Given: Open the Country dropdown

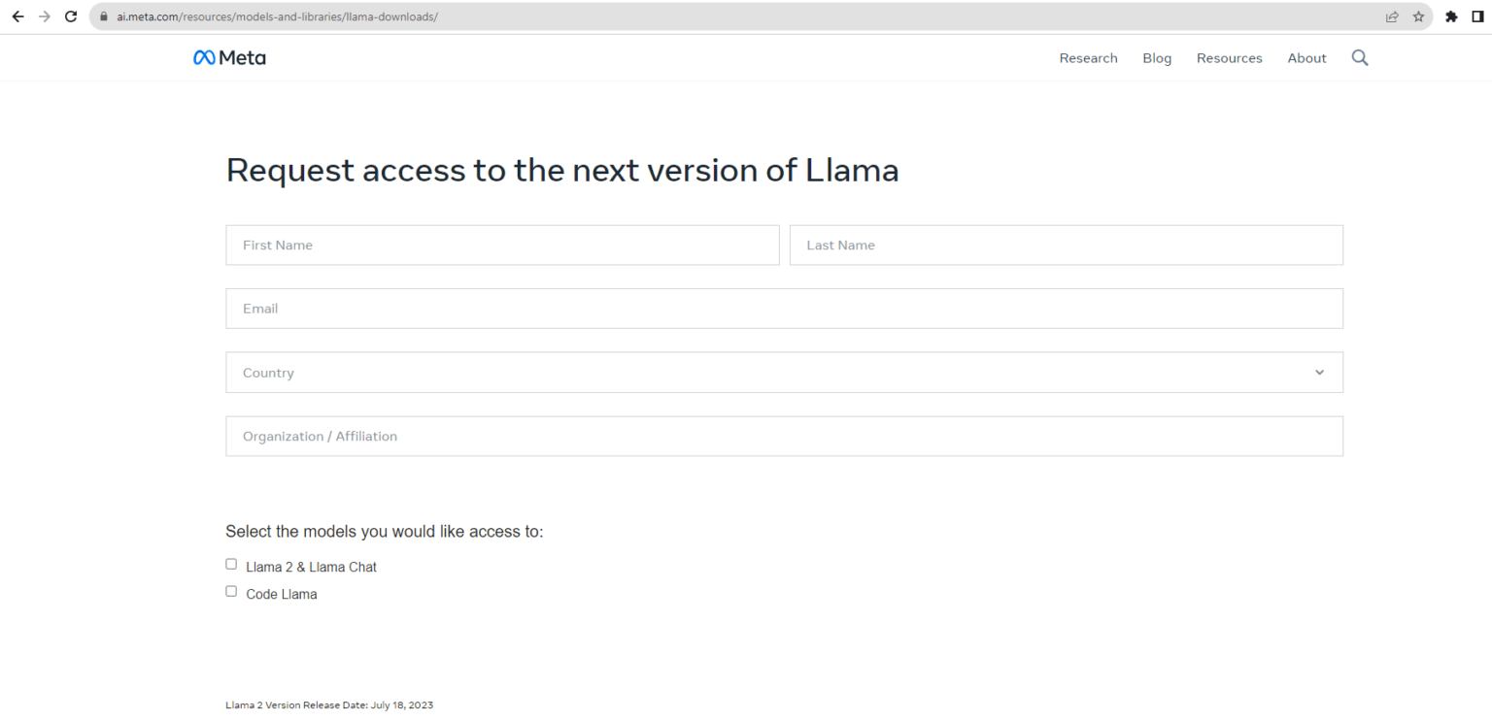Looking at the screenshot, I should [784, 372].
